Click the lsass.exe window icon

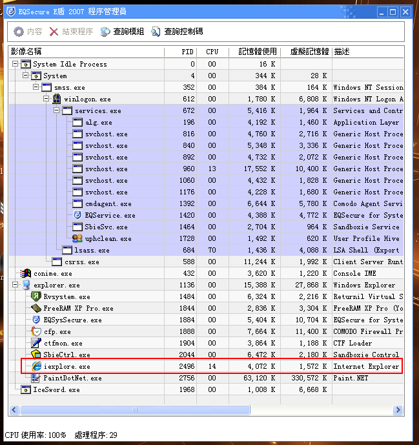pos(67,250)
